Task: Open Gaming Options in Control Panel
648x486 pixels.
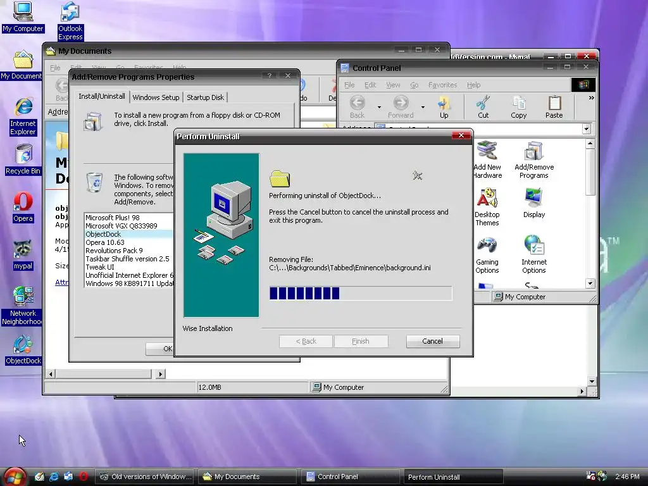Action: [487, 254]
